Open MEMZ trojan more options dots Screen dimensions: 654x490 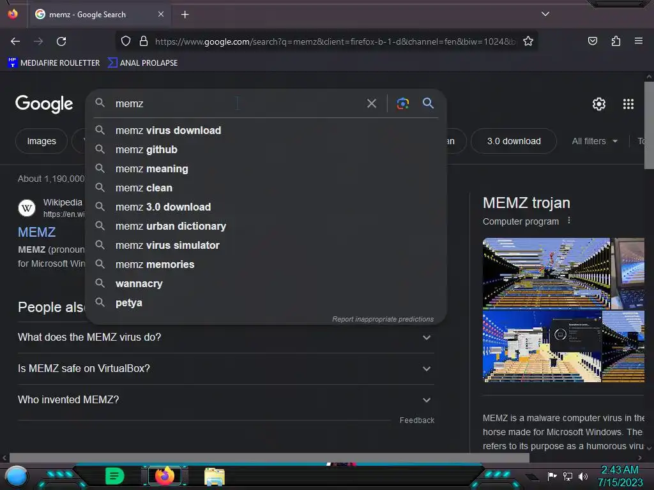coord(569,221)
